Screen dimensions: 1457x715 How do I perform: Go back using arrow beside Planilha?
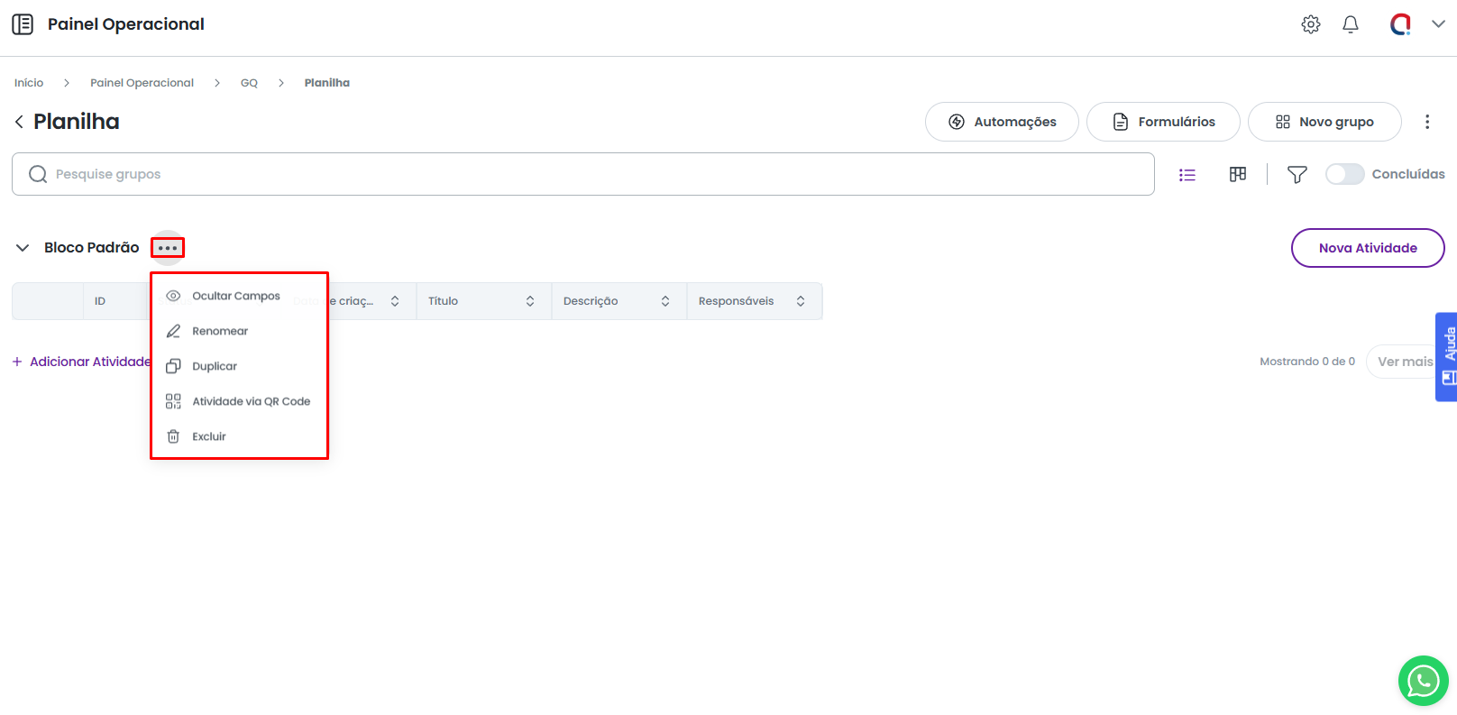click(x=19, y=122)
